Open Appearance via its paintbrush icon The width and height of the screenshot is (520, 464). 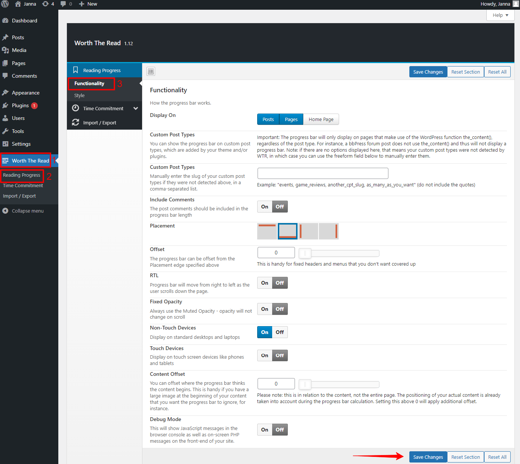6,92
